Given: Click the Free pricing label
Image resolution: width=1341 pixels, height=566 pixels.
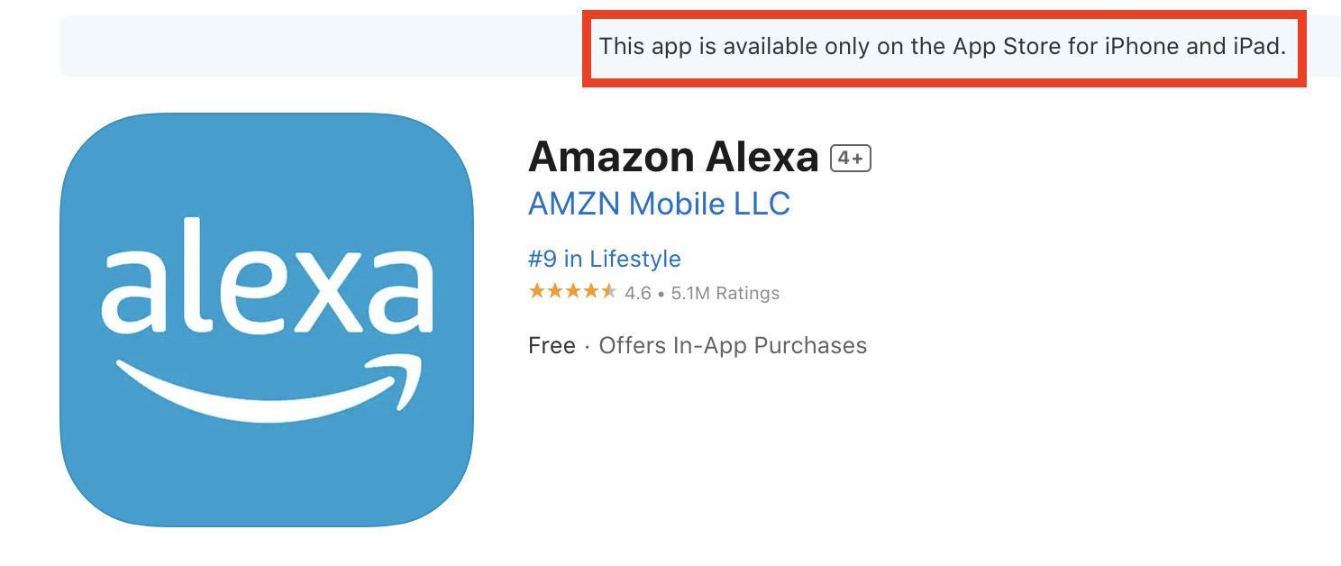Looking at the screenshot, I should click(552, 345).
